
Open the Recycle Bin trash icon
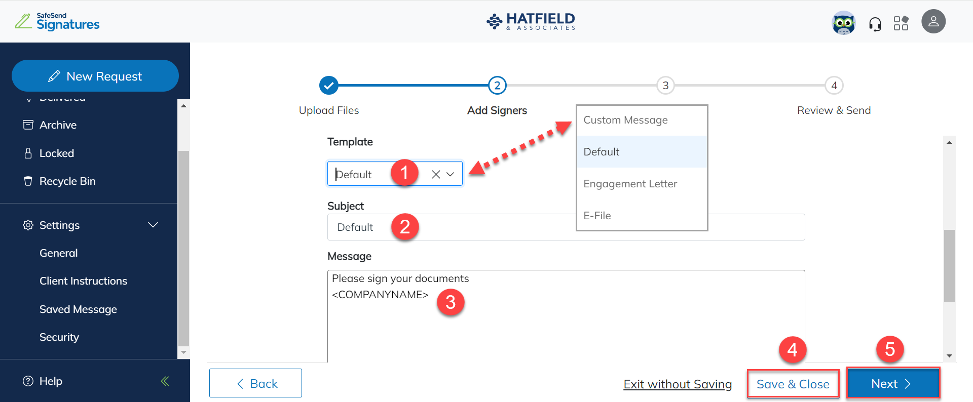(x=28, y=181)
